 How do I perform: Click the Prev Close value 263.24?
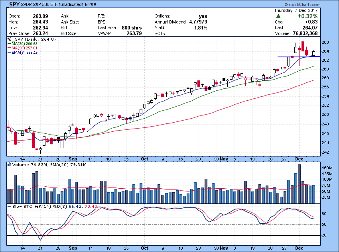tap(40, 33)
